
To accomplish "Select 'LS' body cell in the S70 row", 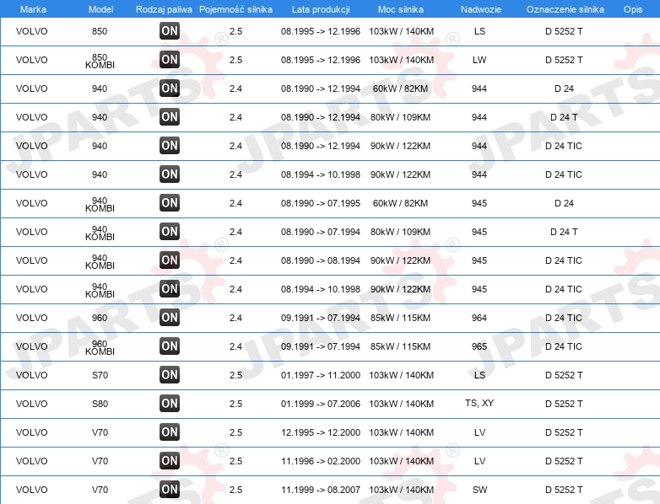I will (479, 375).
